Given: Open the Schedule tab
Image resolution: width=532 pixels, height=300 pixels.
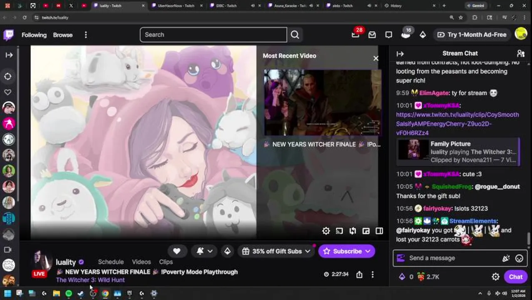Looking at the screenshot, I should coord(111,262).
